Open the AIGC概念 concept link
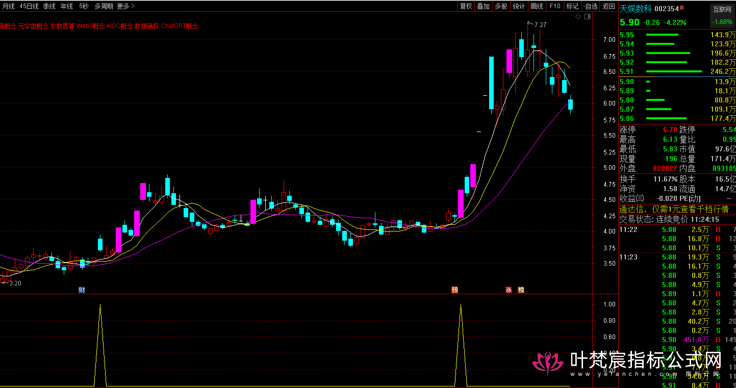 [119, 26]
